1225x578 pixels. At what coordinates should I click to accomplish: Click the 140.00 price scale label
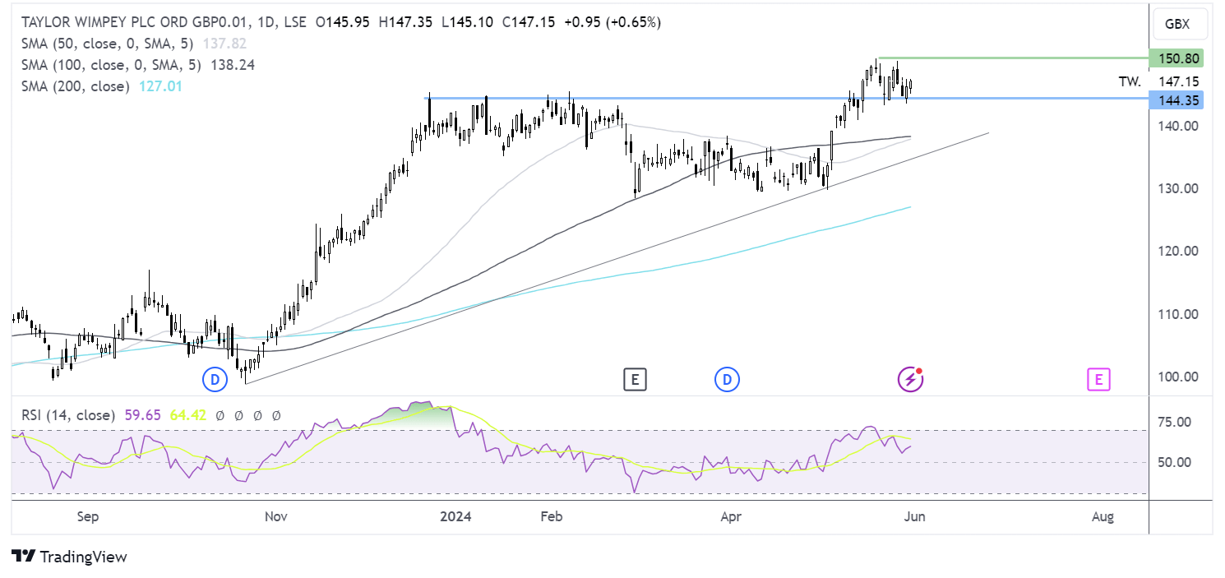tap(1179, 126)
